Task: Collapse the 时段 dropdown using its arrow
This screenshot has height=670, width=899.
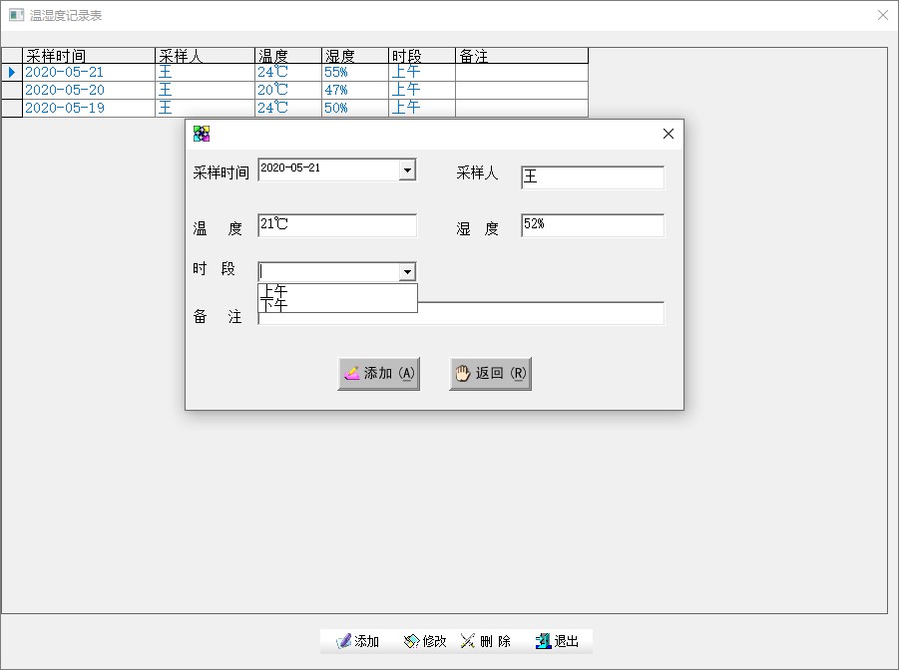Action: 406,272
